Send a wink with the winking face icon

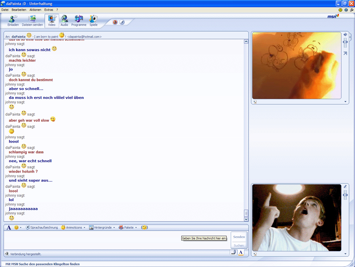coord(144,228)
